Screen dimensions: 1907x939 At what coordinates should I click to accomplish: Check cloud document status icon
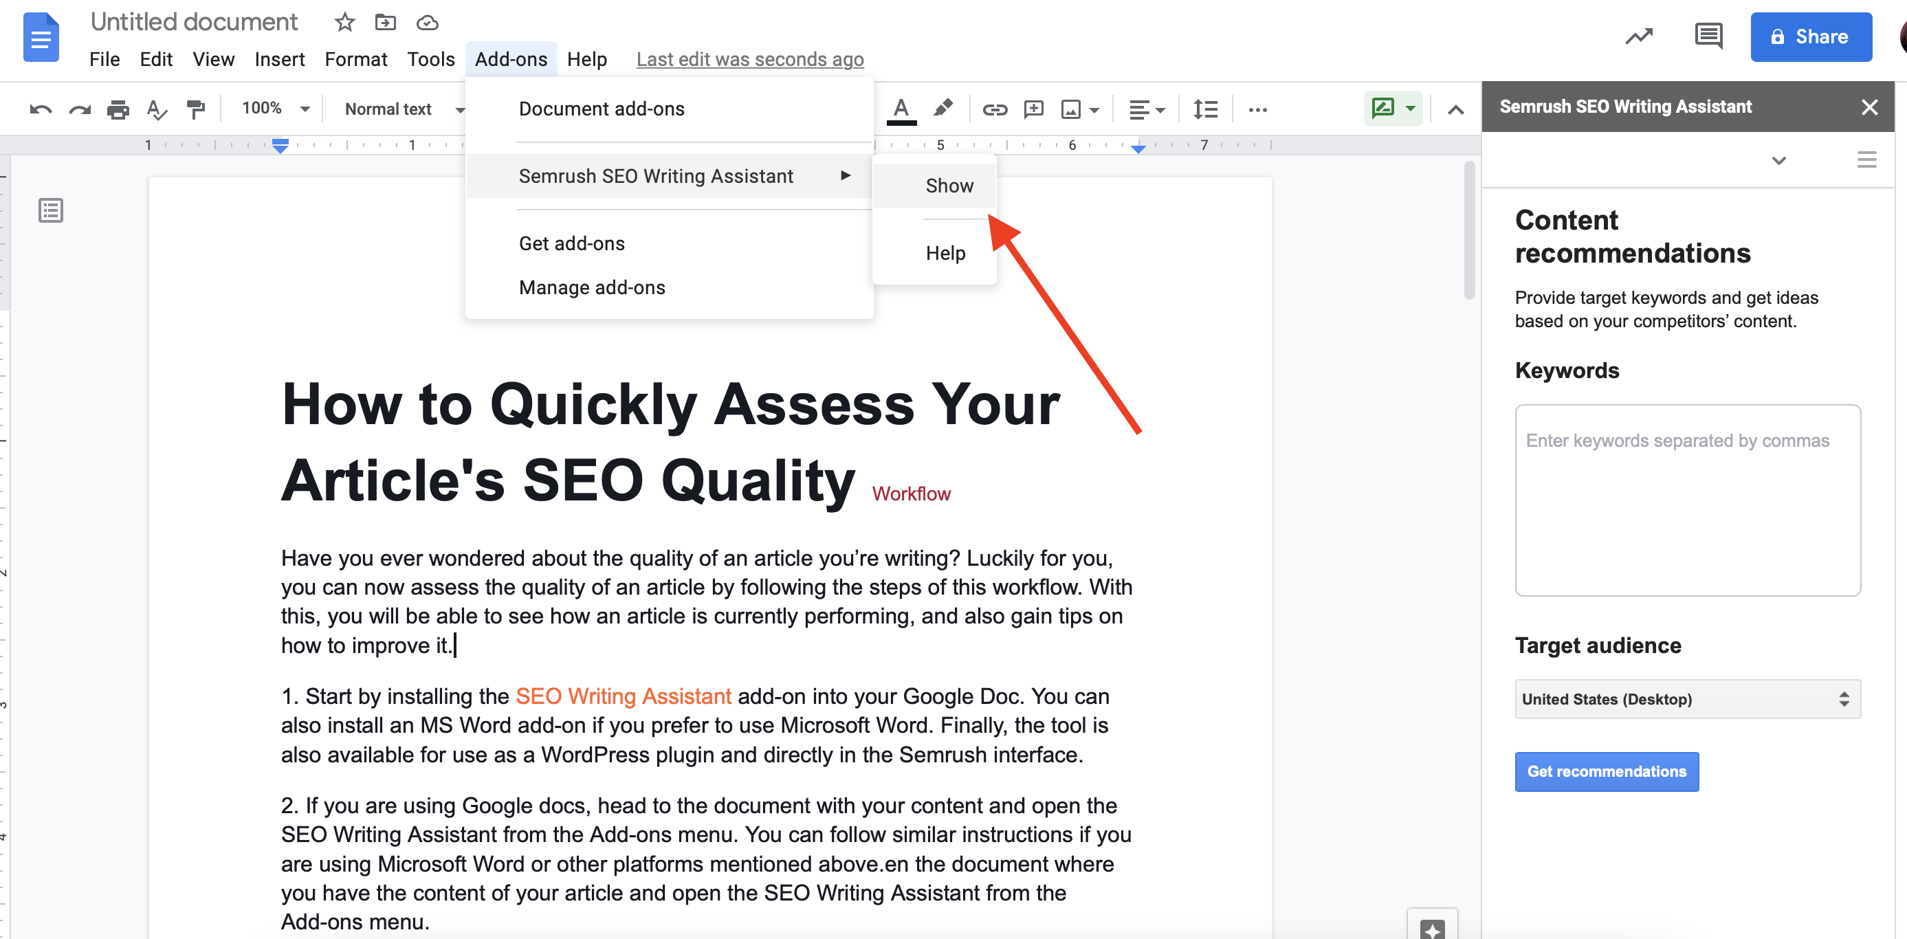tap(427, 23)
